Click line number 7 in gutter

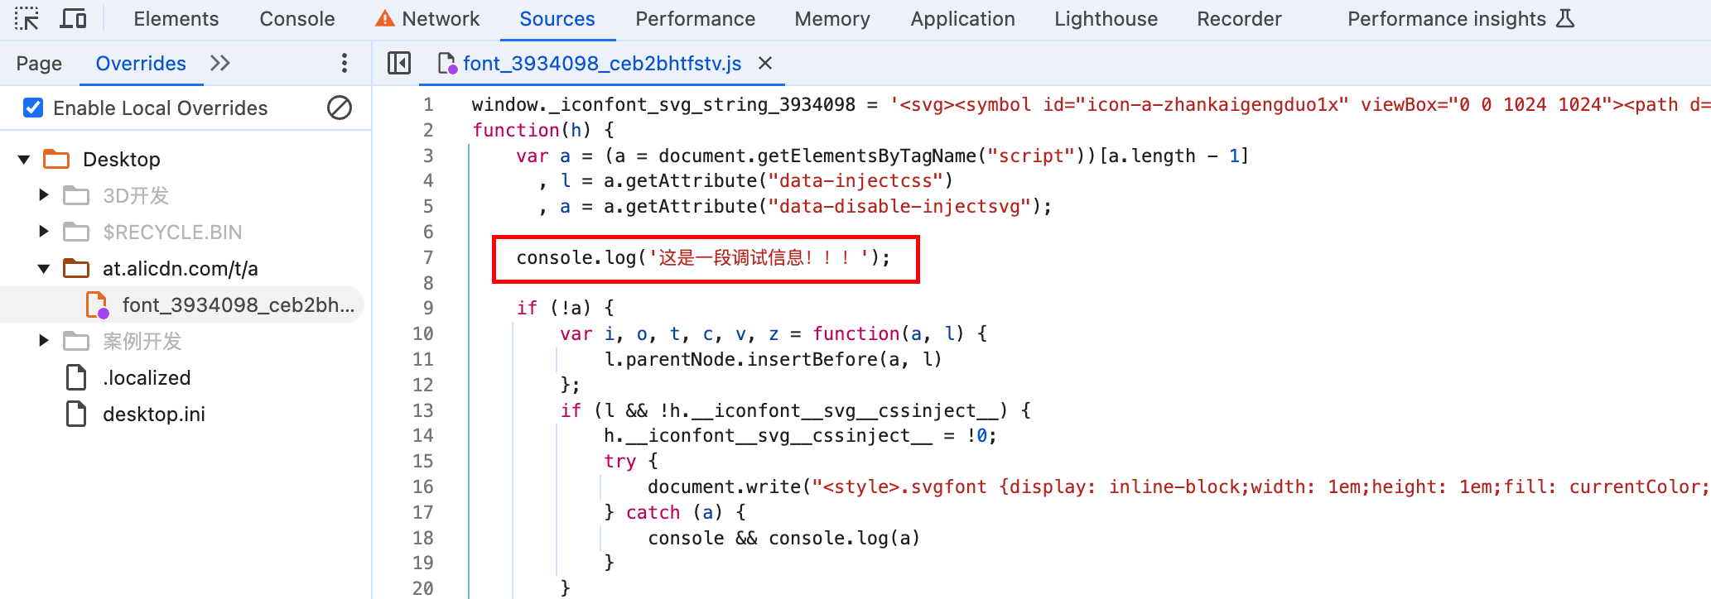tap(428, 257)
